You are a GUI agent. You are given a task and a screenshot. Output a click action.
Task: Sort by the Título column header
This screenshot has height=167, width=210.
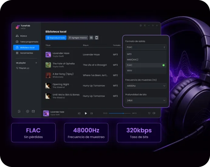coord(48,45)
